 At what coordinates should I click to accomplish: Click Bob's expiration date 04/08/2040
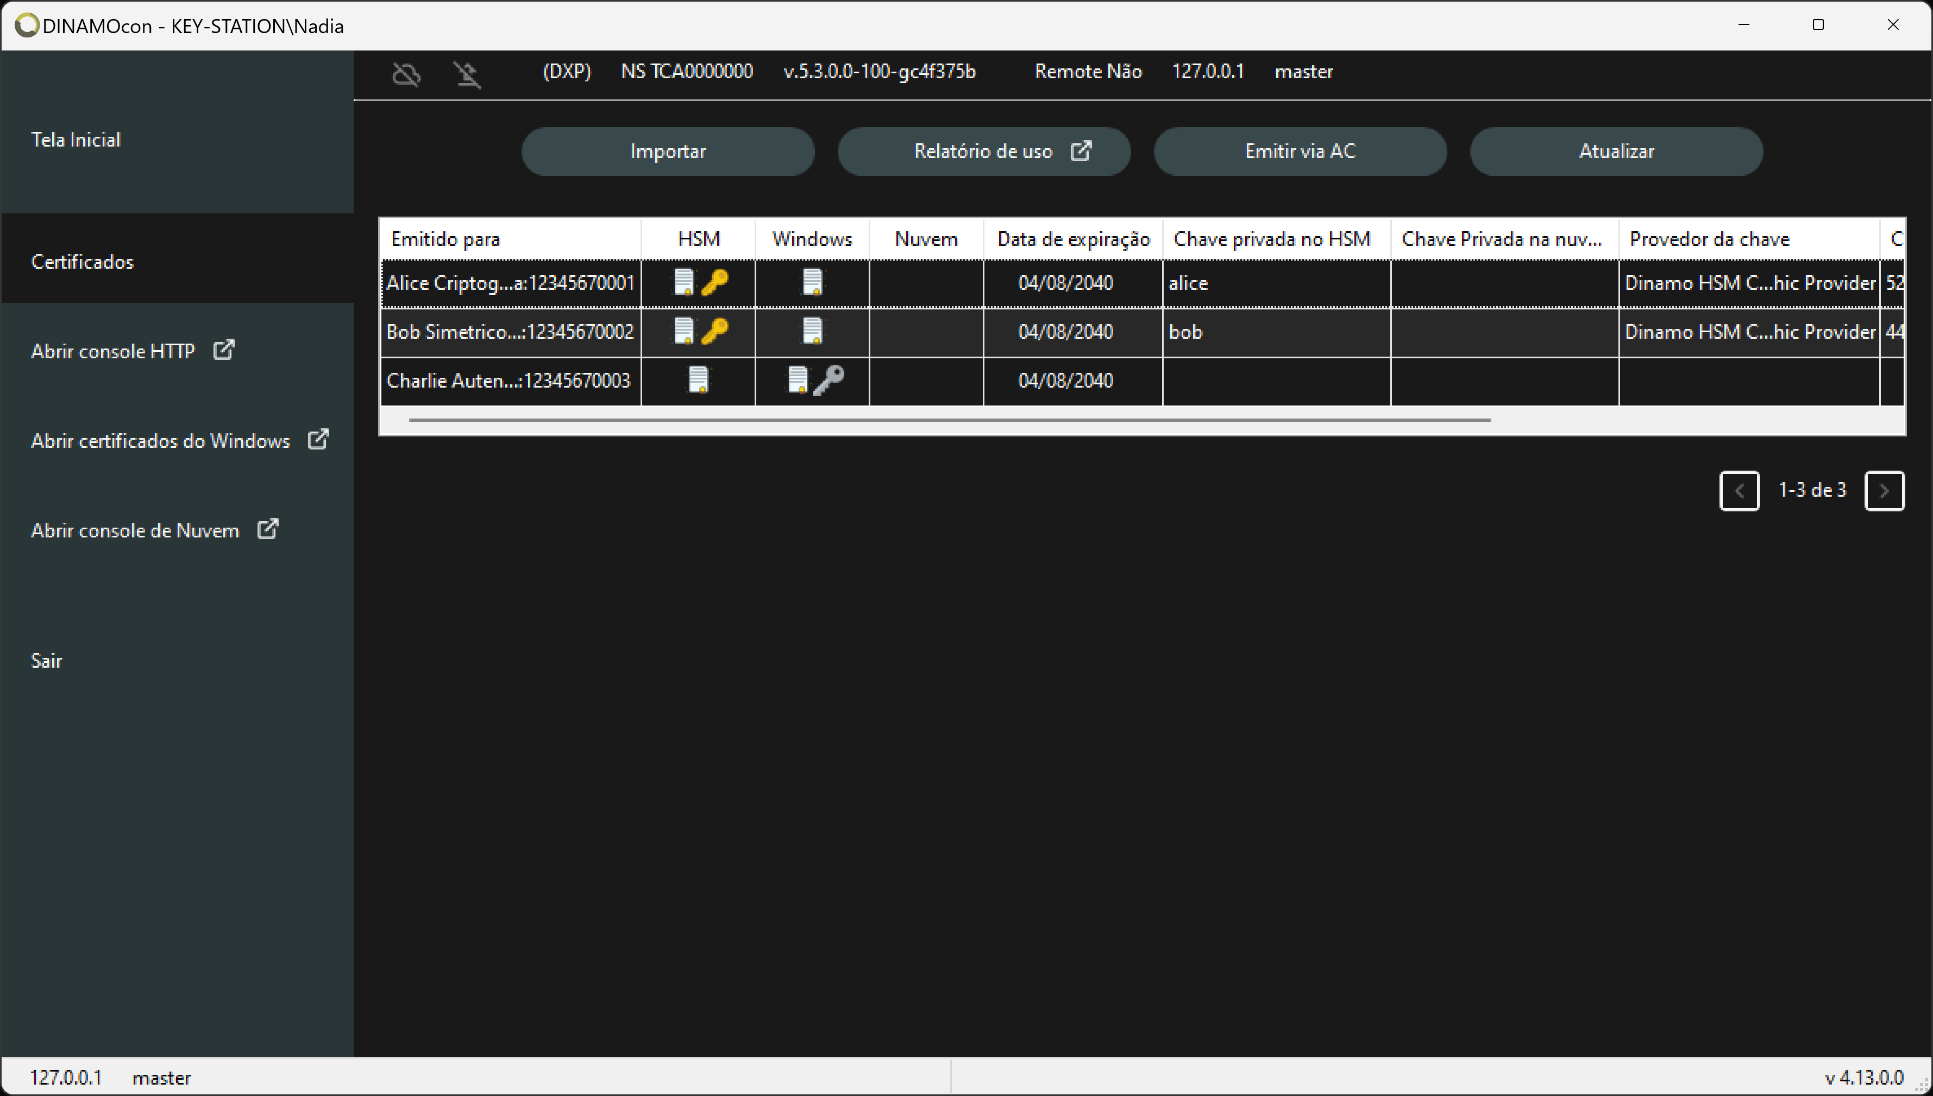point(1065,332)
